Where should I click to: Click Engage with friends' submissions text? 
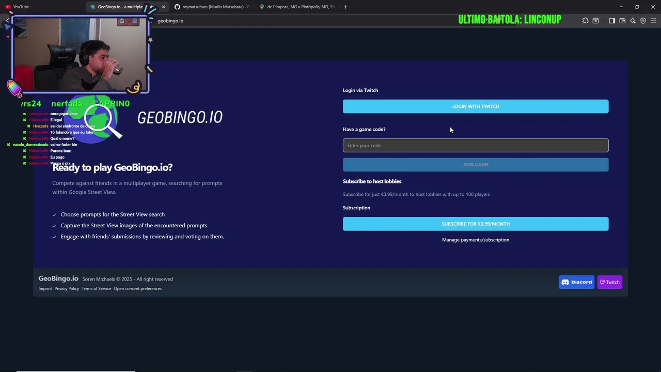pyautogui.click(x=142, y=237)
